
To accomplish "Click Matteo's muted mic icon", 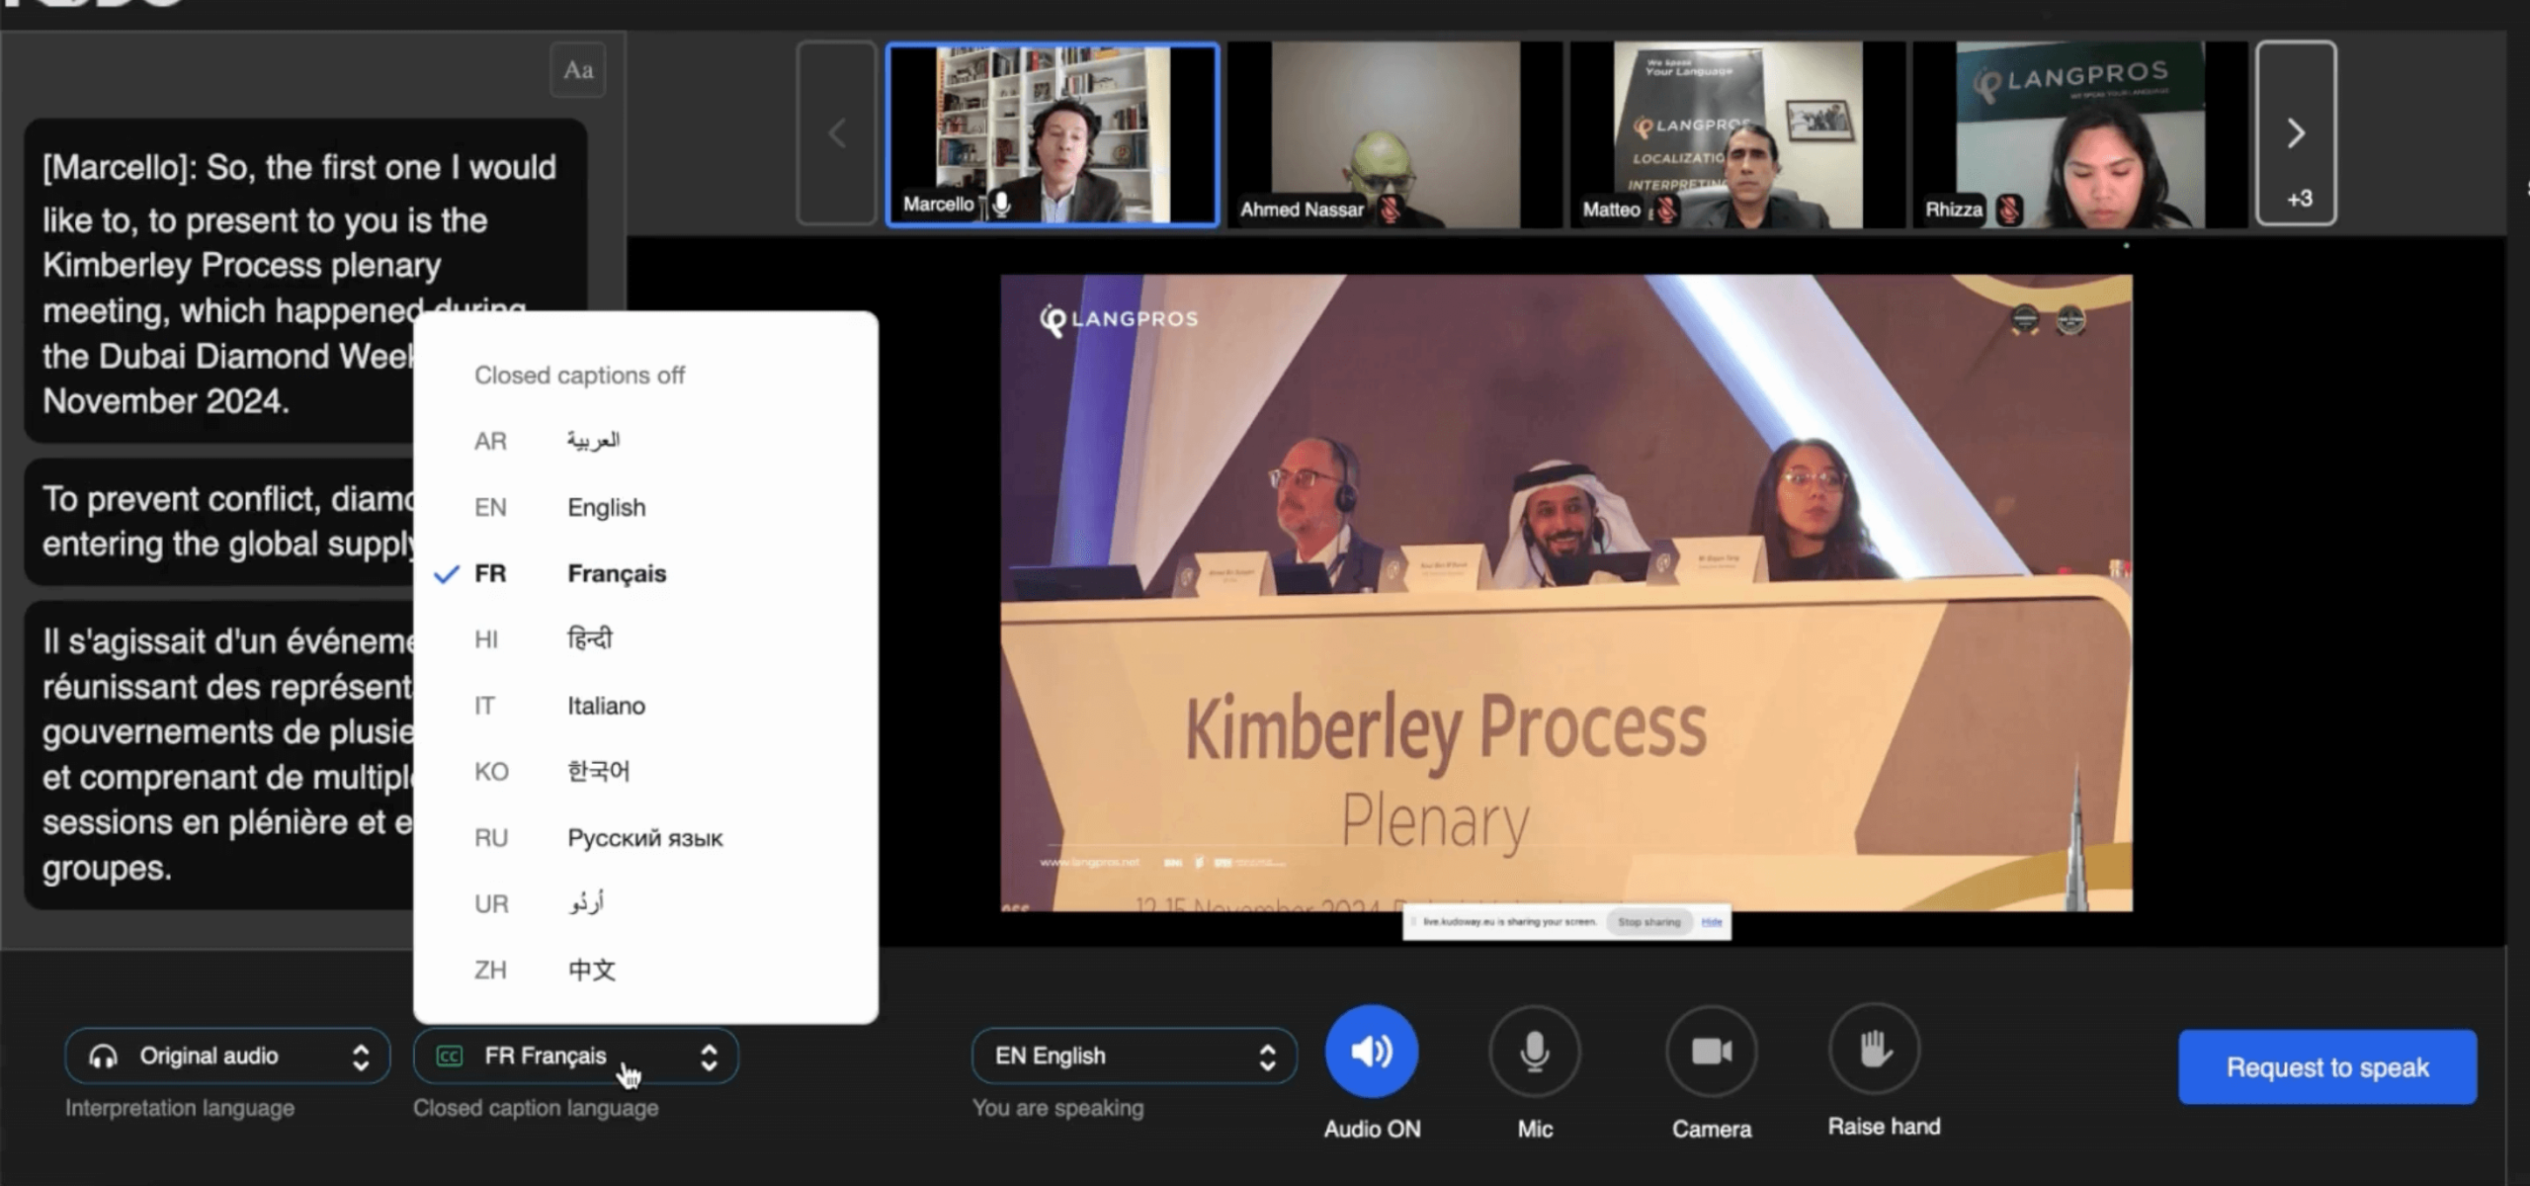I will point(1667,210).
